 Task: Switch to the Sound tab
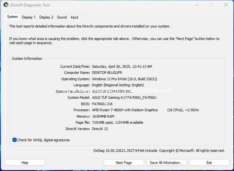click(62, 17)
